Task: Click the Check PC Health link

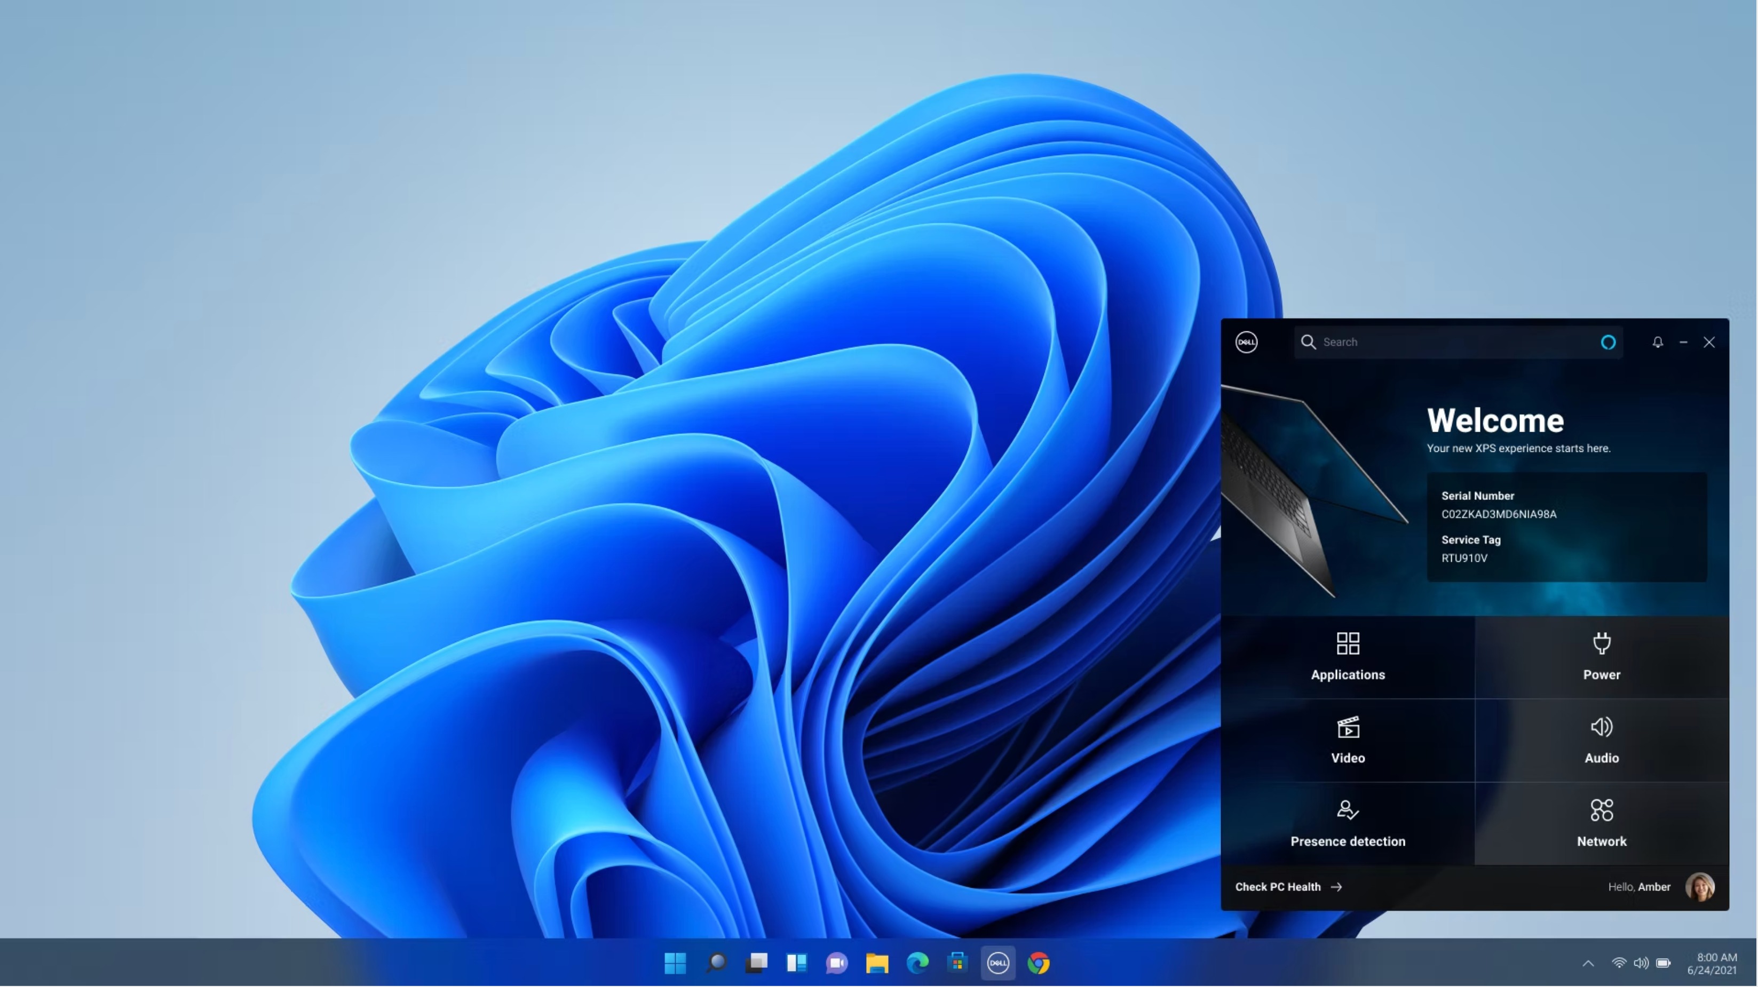Action: coord(1288,887)
